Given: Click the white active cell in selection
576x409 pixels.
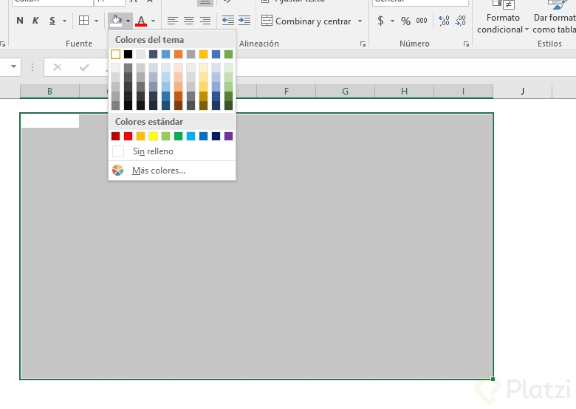Looking at the screenshot, I should pyautogui.click(x=50, y=121).
